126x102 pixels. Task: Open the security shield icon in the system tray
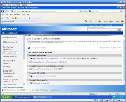(x=114, y=97)
